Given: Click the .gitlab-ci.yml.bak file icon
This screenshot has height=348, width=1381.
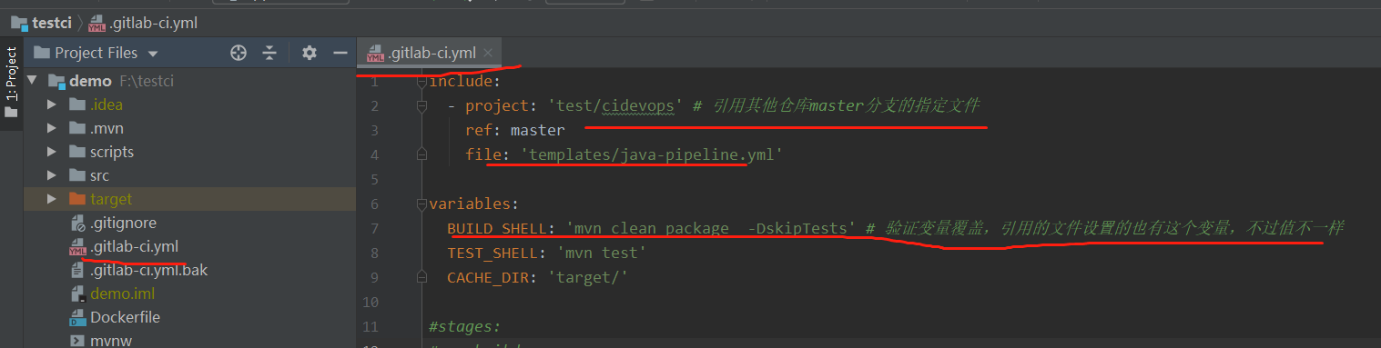Looking at the screenshot, I should [x=77, y=270].
